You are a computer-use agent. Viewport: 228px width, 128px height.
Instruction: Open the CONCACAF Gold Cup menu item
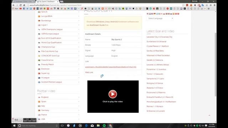tap(50, 56)
